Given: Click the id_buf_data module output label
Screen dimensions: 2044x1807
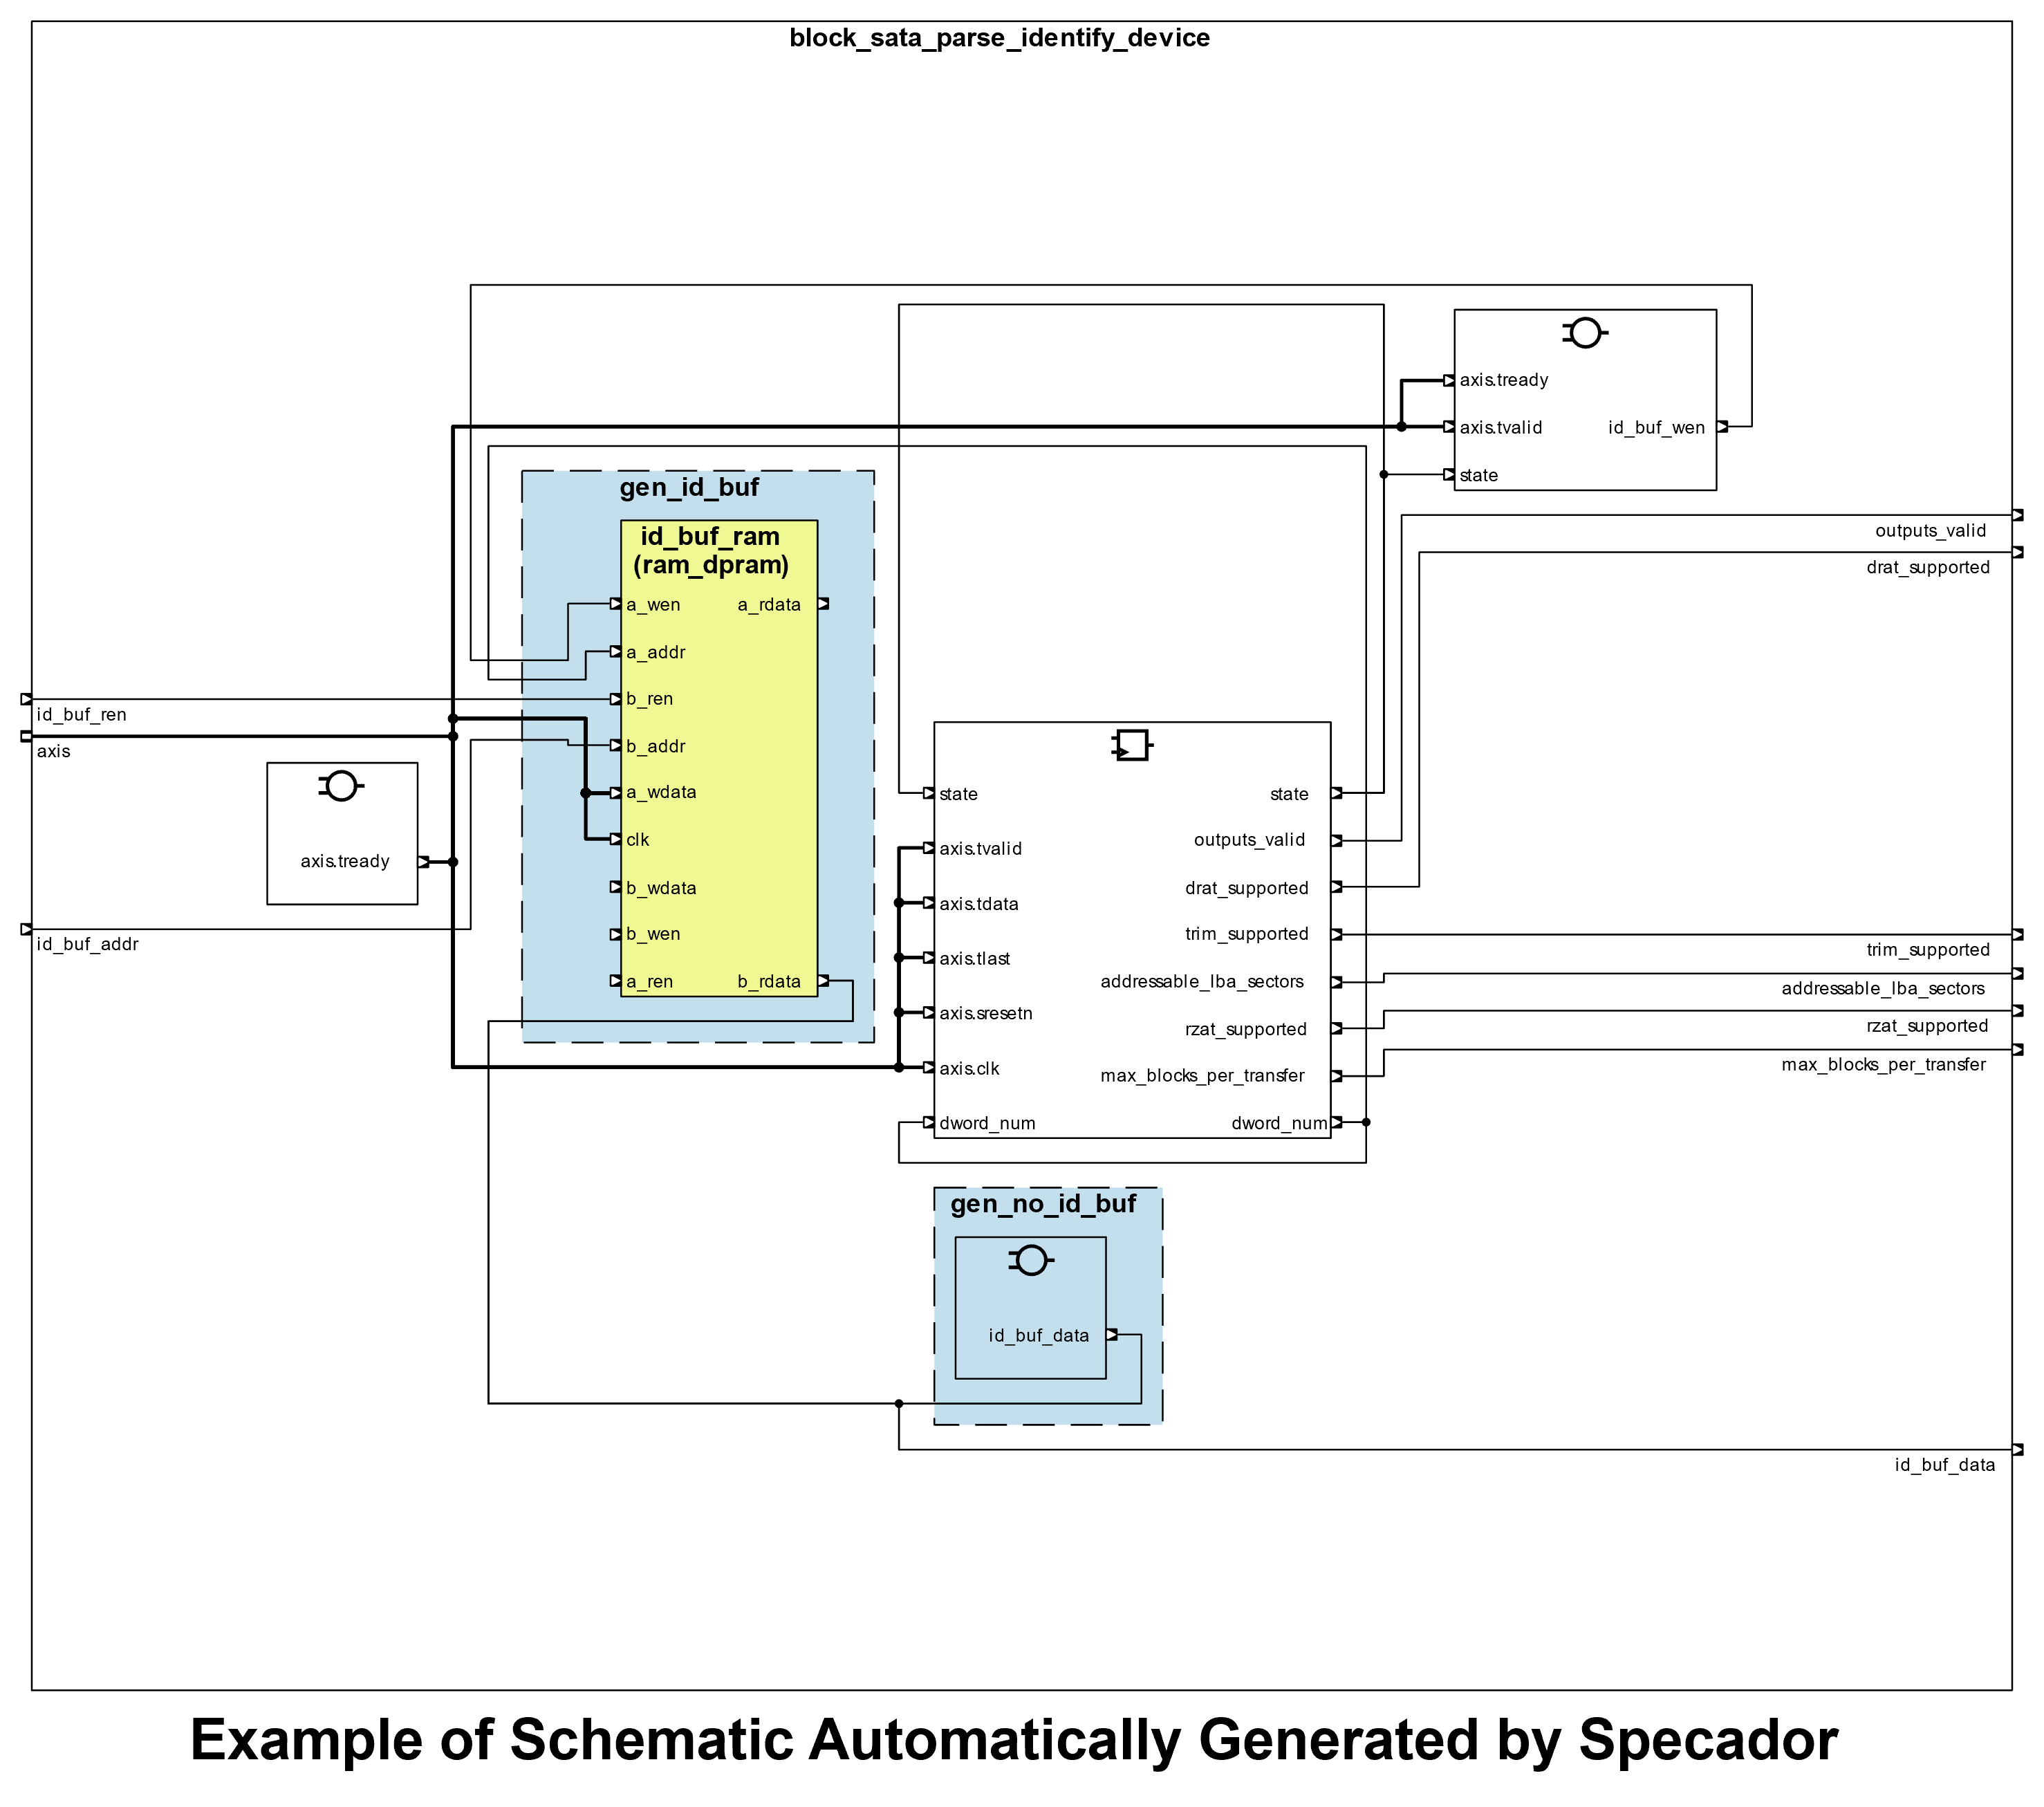Looking at the screenshot, I should click(1944, 1465).
